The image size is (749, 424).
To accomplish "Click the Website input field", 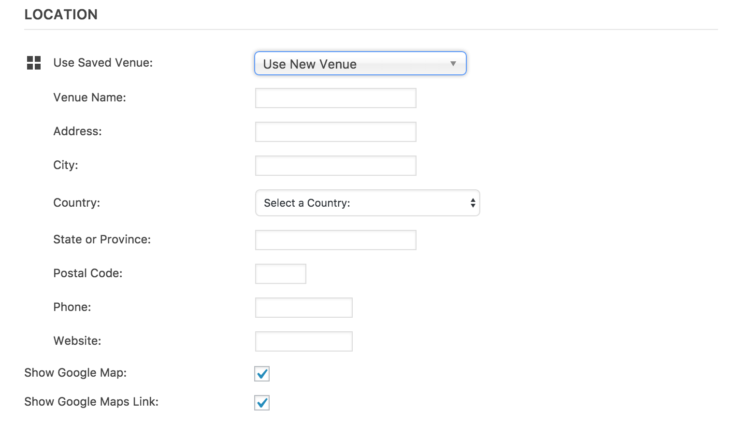I will (303, 341).
